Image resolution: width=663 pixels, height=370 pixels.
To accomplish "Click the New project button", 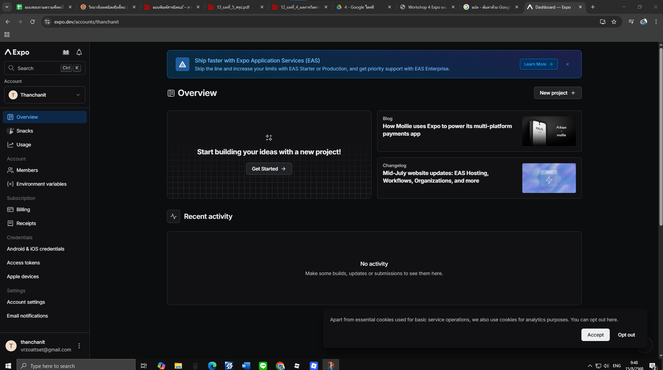I will click(x=557, y=93).
